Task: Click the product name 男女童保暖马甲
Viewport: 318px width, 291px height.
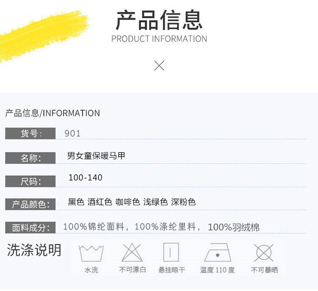Action: coord(96,155)
